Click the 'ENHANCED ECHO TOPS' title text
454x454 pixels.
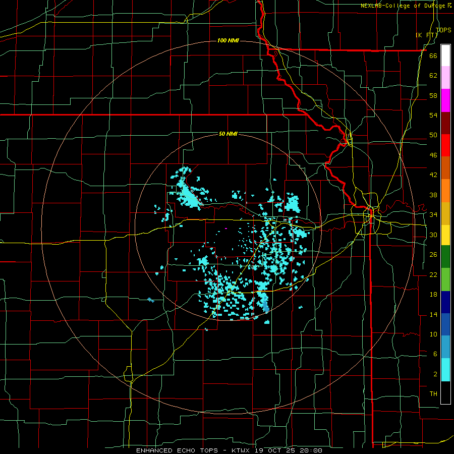tap(177, 450)
